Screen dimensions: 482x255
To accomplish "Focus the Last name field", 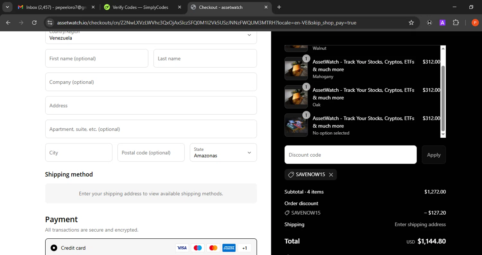I will coord(205,58).
